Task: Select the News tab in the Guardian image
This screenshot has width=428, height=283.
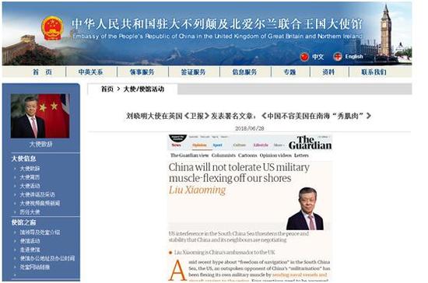Action: tap(177, 145)
